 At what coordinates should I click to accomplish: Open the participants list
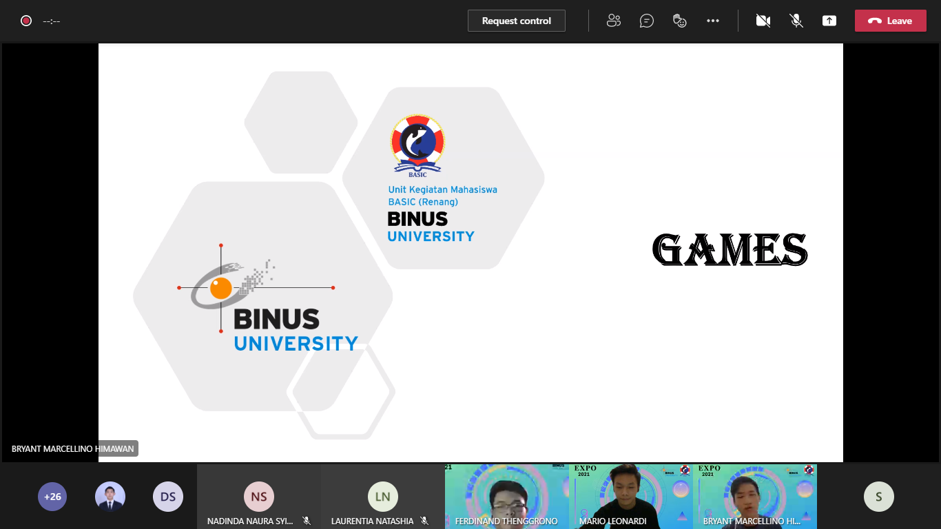pos(613,21)
